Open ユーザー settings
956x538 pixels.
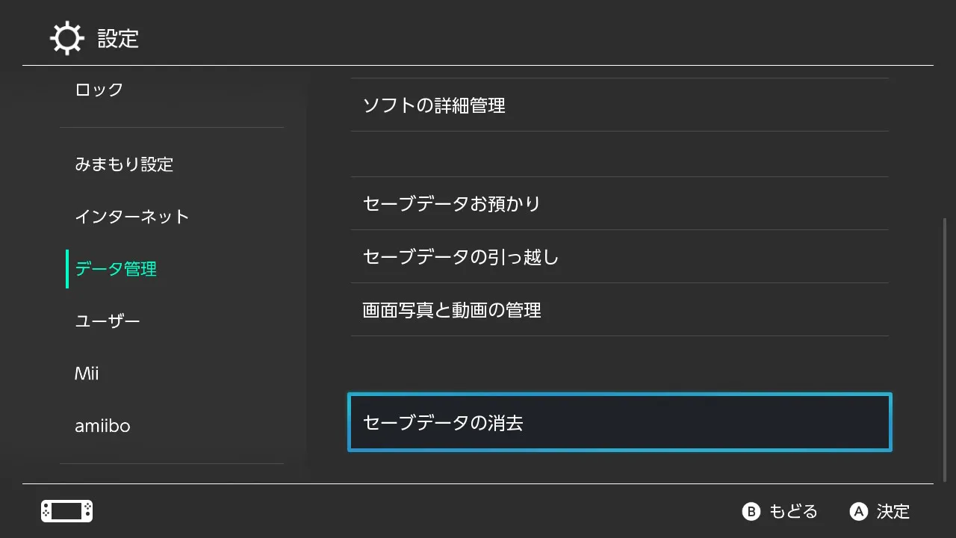click(x=108, y=321)
